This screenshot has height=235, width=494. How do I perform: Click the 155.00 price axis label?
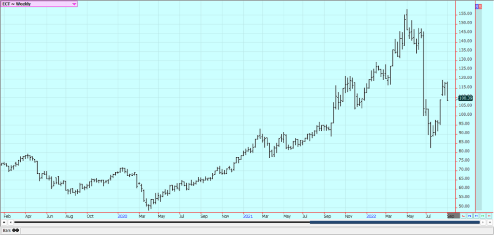[x=466, y=14]
